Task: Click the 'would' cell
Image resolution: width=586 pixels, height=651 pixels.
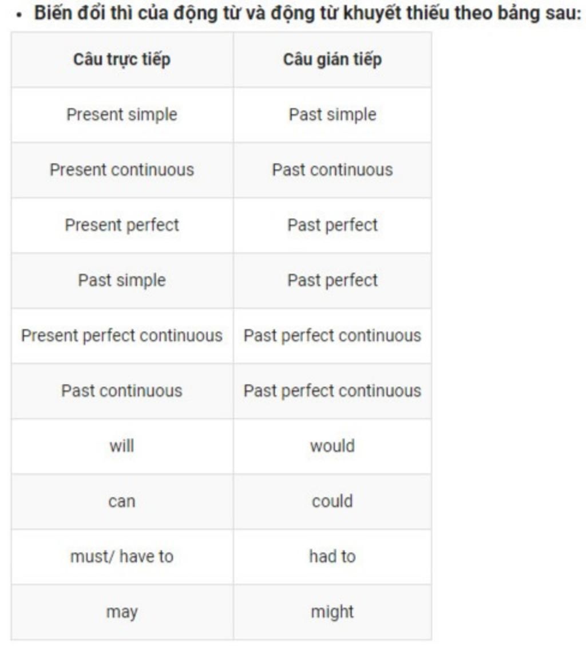Action: tap(332, 446)
